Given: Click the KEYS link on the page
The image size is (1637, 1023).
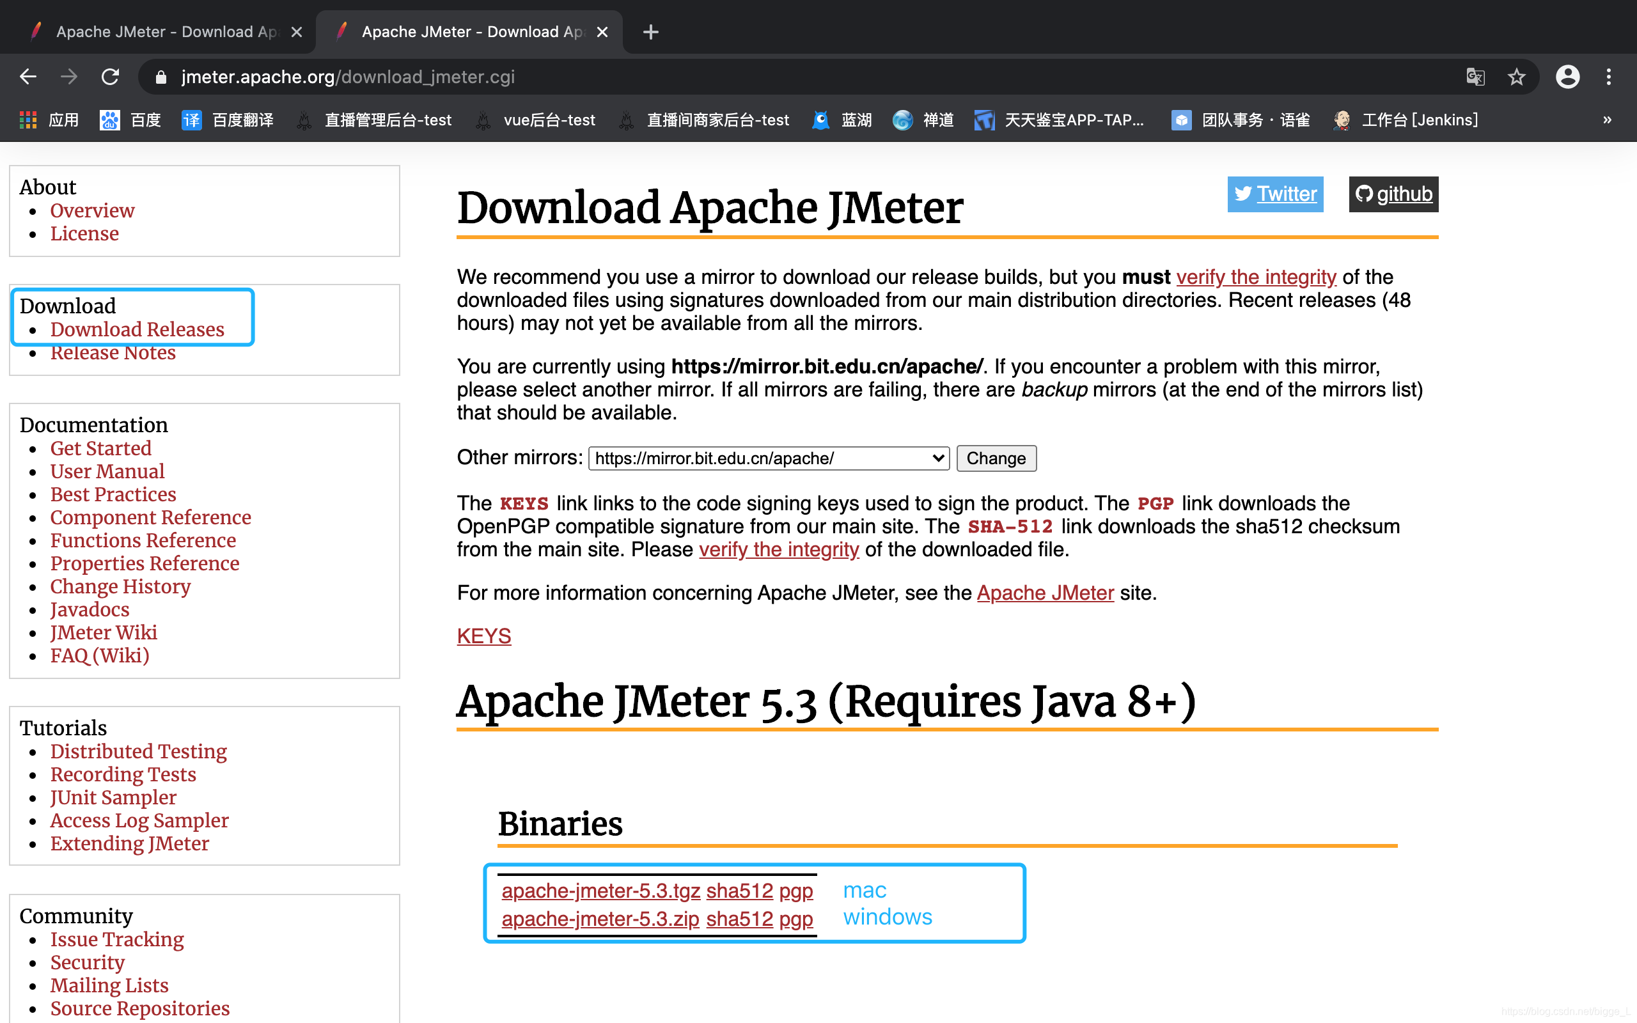Looking at the screenshot, I should point(484,636).
